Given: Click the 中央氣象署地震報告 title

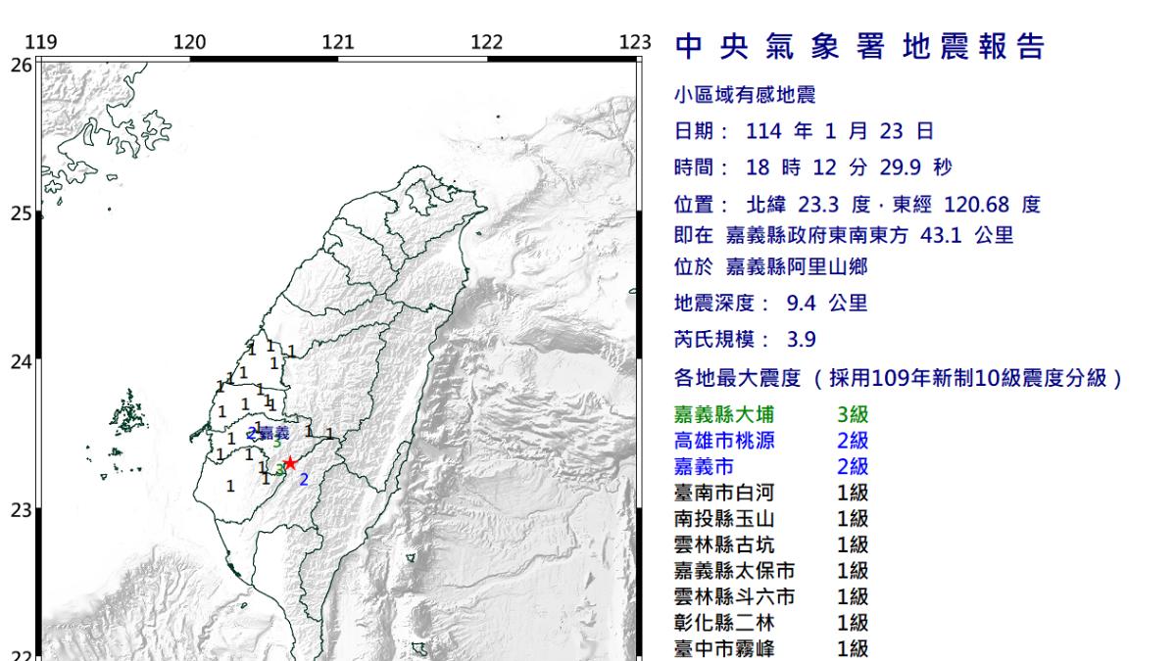Looking at the screenshot, I should [860, 47].
